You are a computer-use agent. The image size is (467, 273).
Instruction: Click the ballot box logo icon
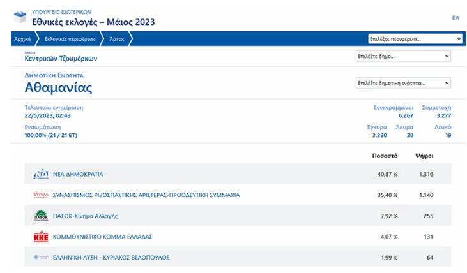pyautogui.click(x=21, y=17)
